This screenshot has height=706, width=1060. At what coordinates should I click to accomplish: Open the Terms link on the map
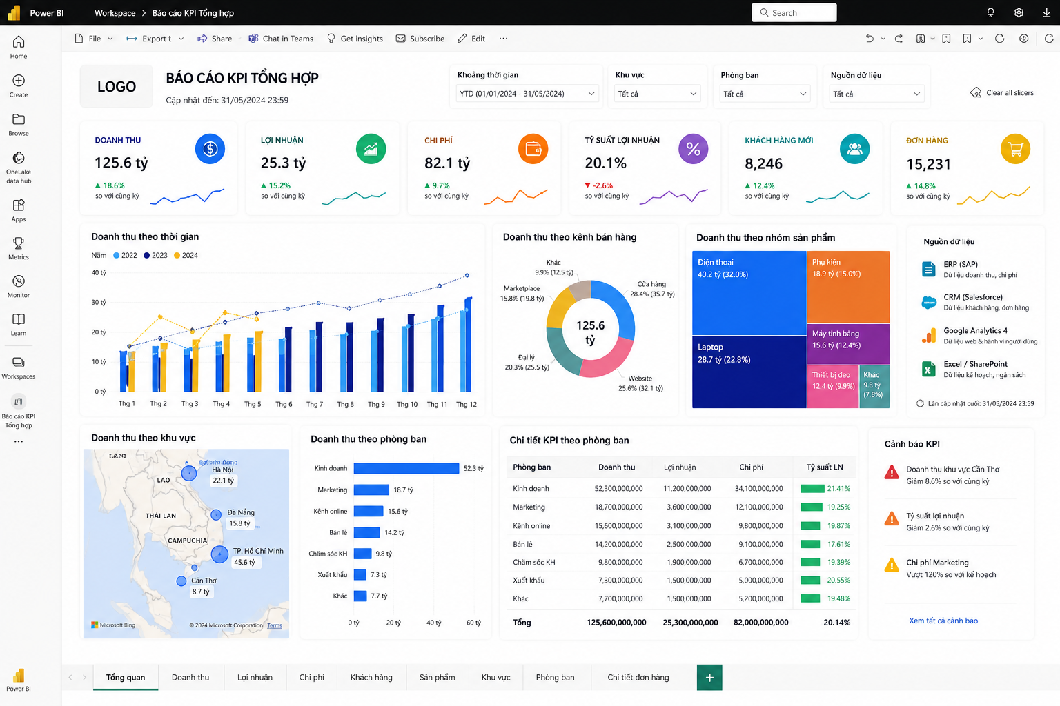click(275, 625)
